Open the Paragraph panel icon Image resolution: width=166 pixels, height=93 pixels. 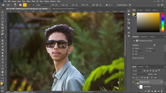point(129,36)
